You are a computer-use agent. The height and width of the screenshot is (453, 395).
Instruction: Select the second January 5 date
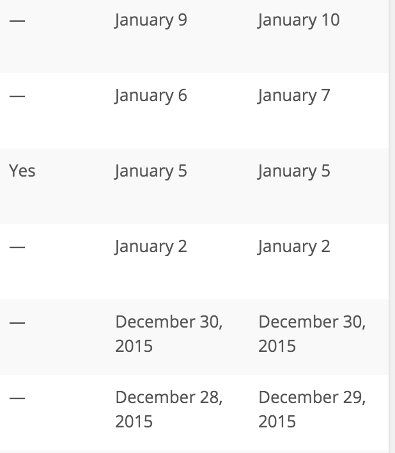pos(294,171)
